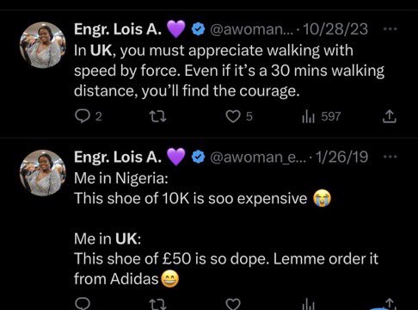Viewport: 418px width, 310px height.
Task: Open replies on the UK walking tweet
Action: tap(88, 116)
